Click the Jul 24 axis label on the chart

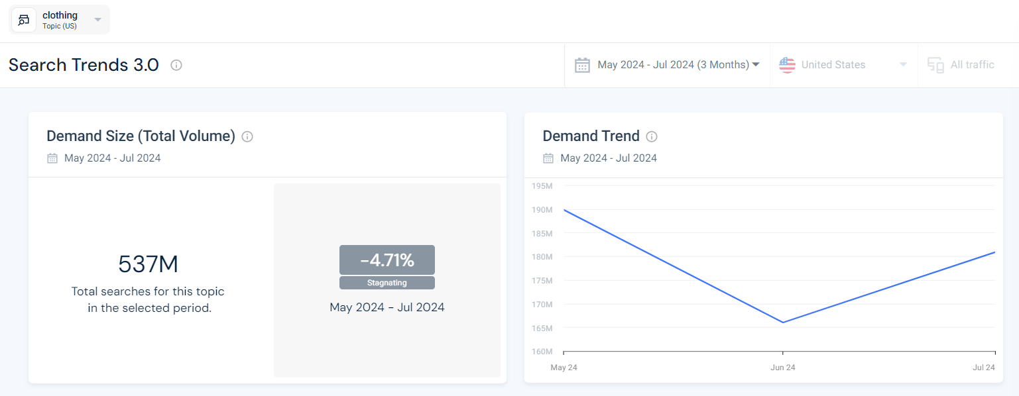(x=985, y=367)
